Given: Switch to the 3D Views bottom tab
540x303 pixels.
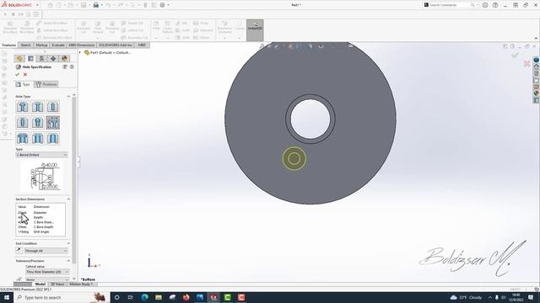Looking at the screenshot, I should tap(57, 284).
